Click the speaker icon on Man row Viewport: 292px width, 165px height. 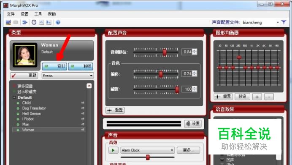[83, 124]
